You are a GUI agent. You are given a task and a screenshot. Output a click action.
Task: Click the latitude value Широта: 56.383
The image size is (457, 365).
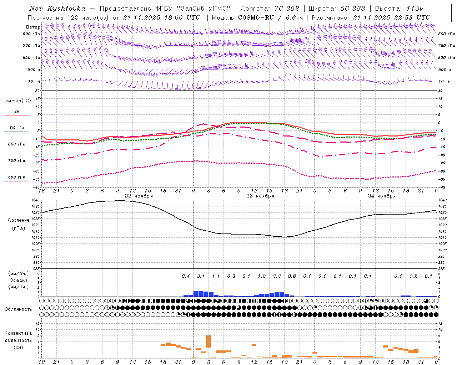337,9
